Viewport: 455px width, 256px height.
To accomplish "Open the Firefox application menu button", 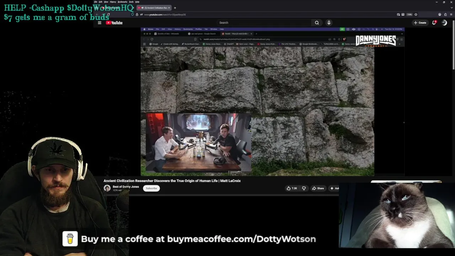I will click(x=451, y=15).
